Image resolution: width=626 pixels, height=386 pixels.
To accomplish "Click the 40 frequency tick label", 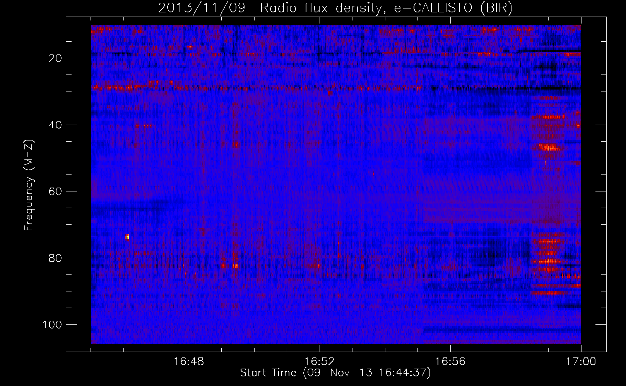I will point(55,125).
